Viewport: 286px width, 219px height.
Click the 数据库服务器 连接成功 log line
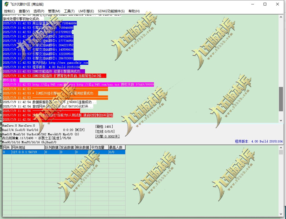click(49, 102)
